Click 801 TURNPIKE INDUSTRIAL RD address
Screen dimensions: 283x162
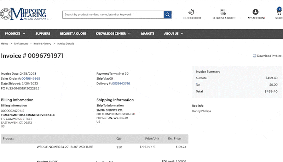(116, 114)
